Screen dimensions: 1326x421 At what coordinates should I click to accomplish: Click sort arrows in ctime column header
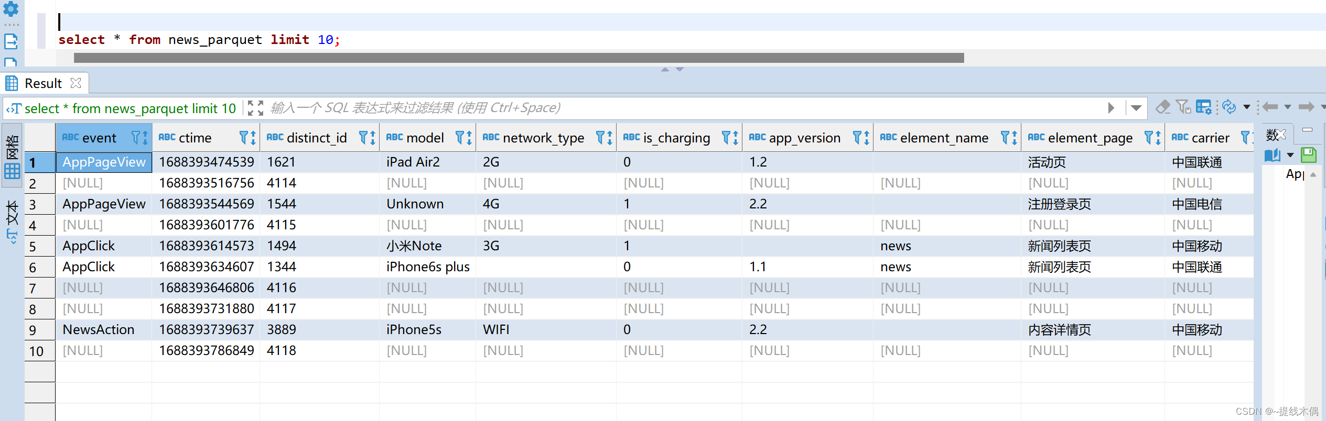click(254, 138)
